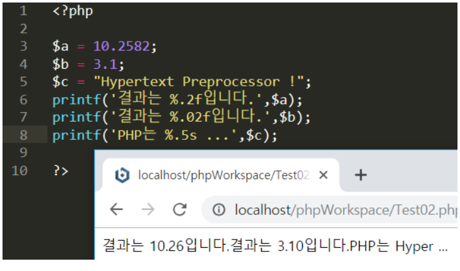Open the site information icon
Screen dimensions: 460x271
pos(219,210)
